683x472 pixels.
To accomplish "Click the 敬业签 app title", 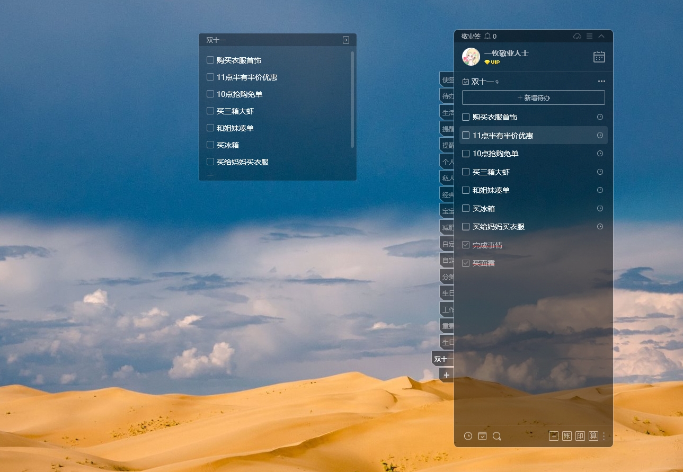I will pos(471,36).
